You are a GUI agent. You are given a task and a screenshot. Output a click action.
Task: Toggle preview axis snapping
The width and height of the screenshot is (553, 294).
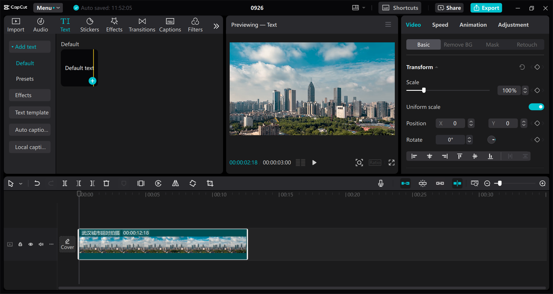(x=457, y=183)
